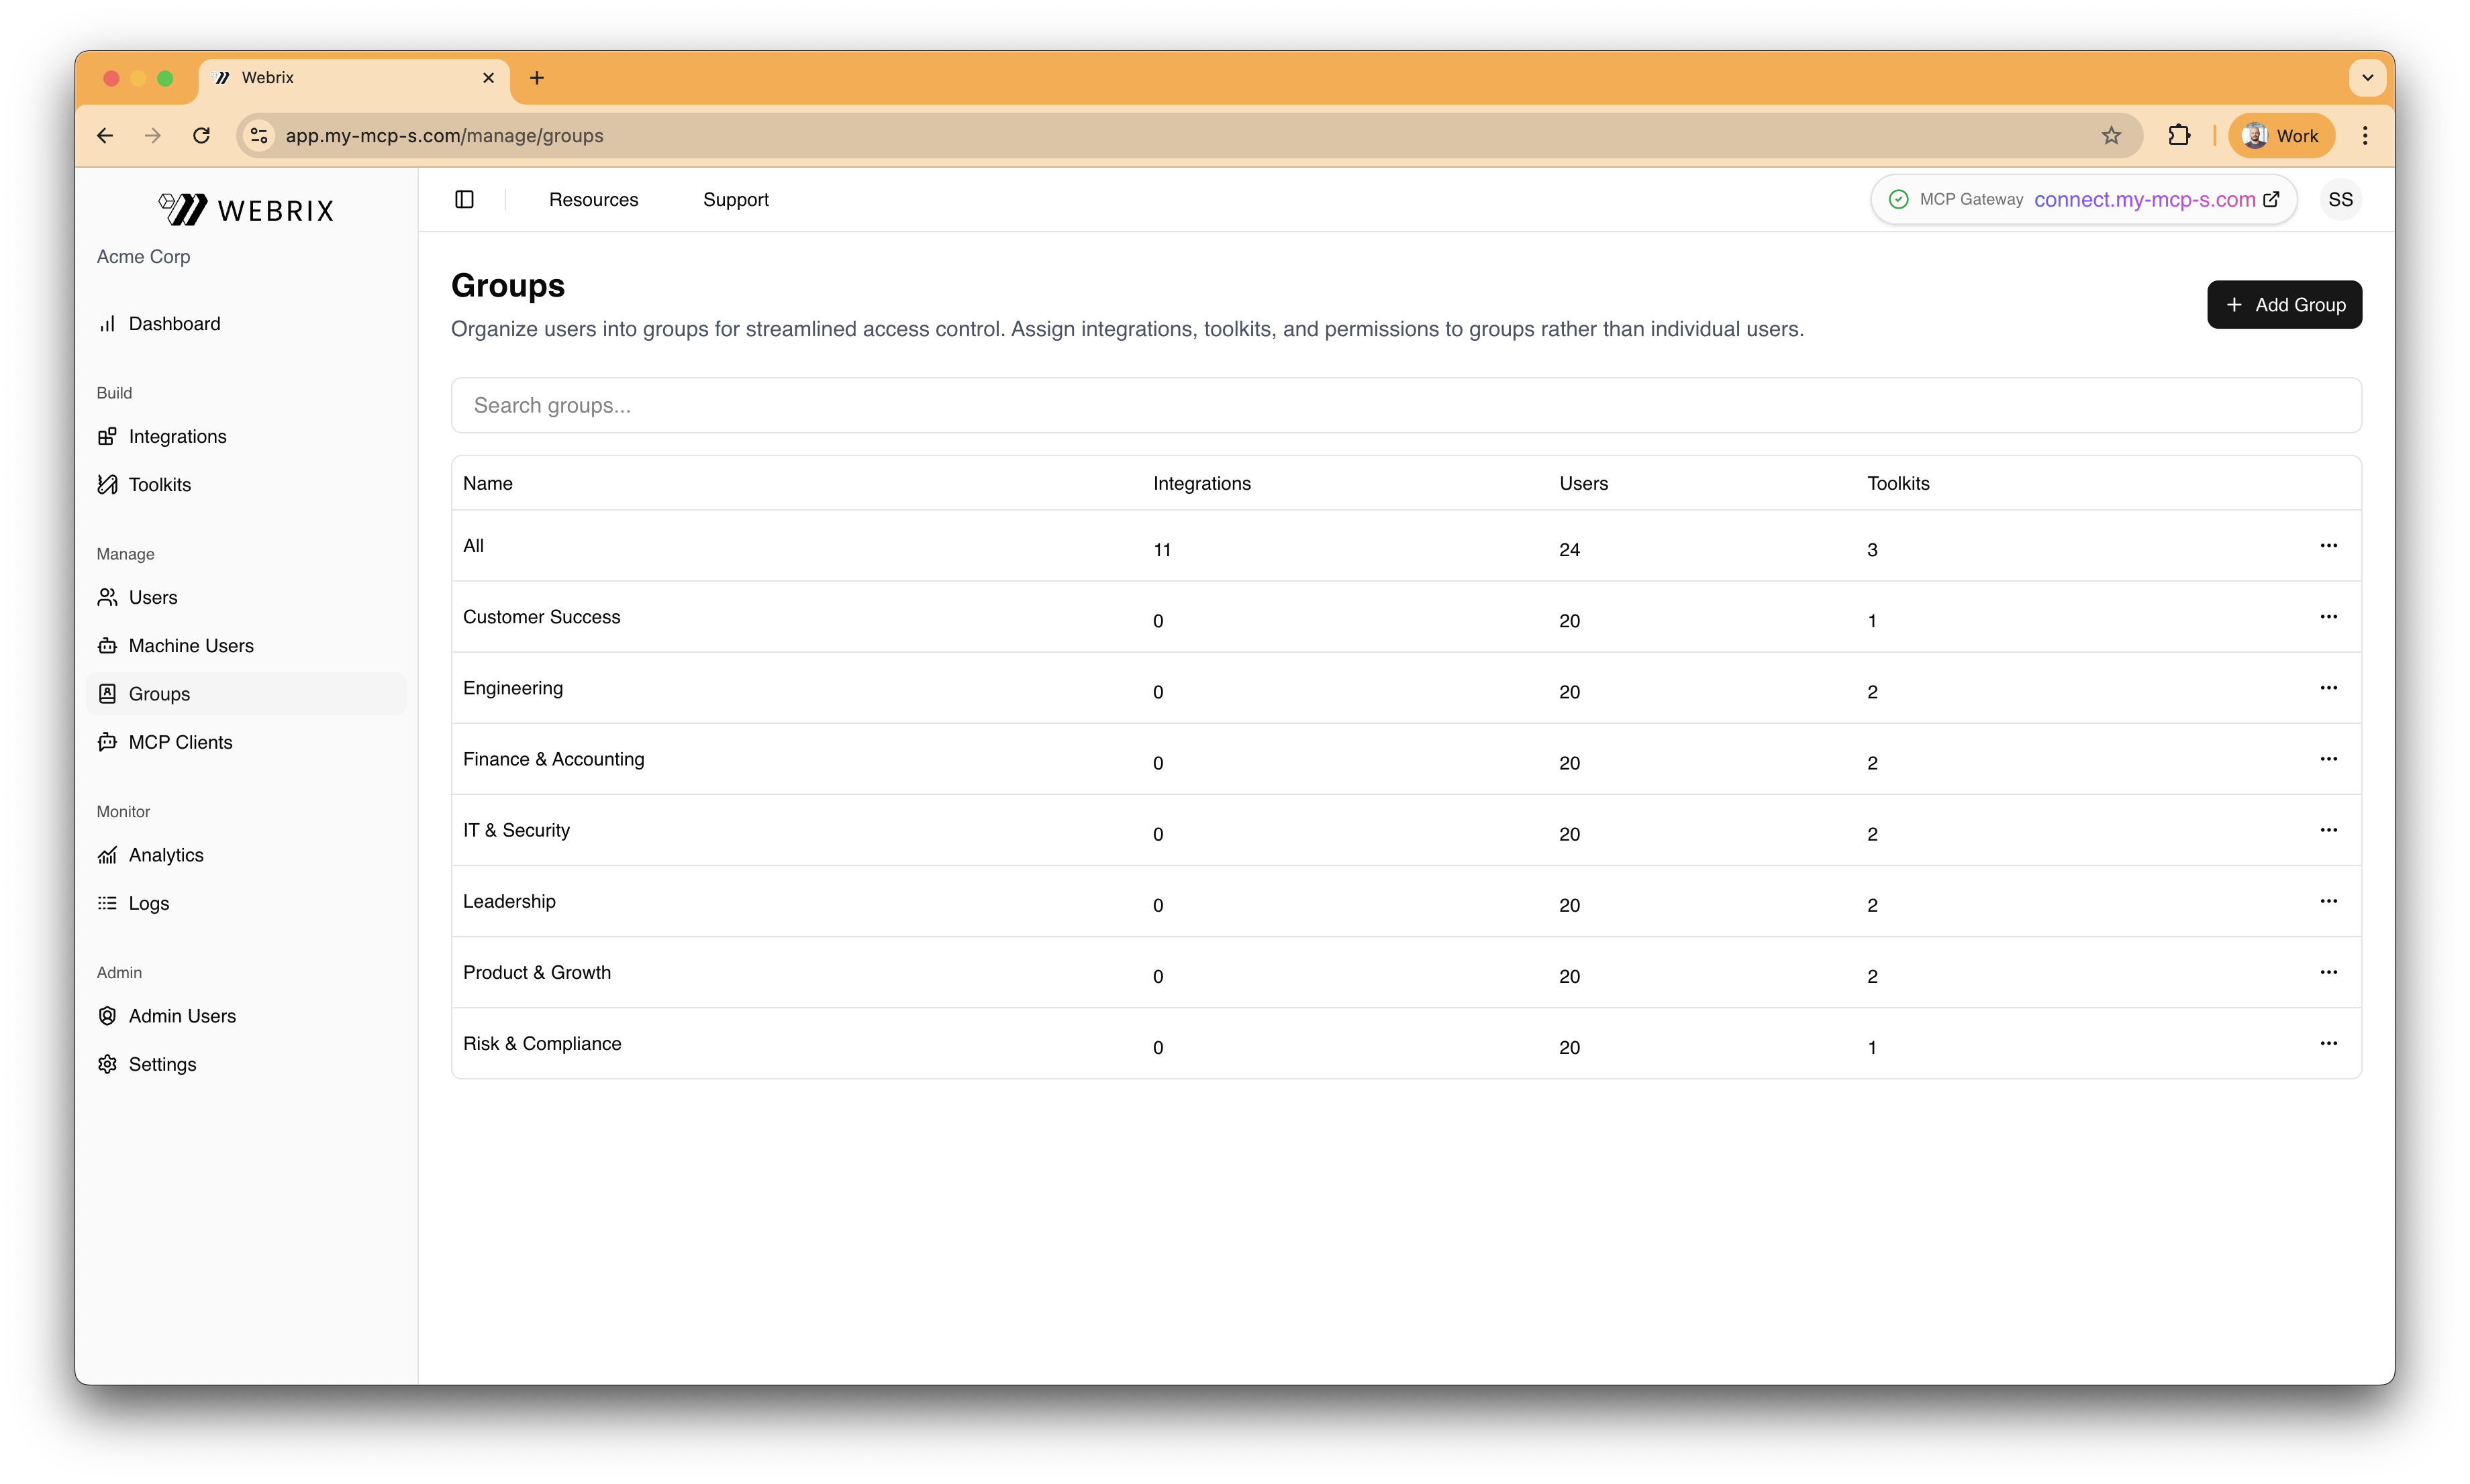Screen dimensions: 2470x1484
Task: Open Analytics under Monitor
Action: (165, 855)
